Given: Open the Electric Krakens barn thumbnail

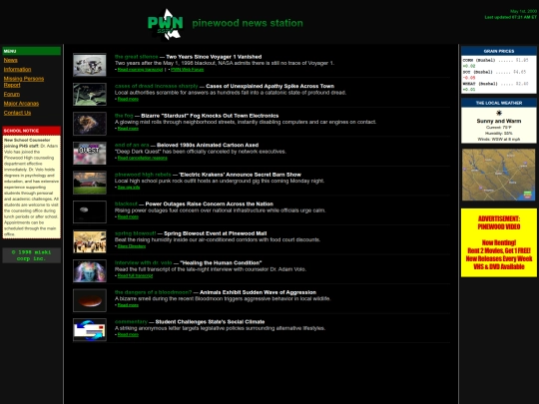Looking at the screenshot, I should click(90, 183).
